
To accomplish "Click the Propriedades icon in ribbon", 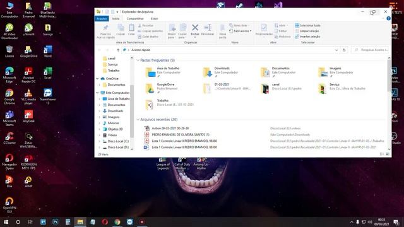I will coord(264,28).
